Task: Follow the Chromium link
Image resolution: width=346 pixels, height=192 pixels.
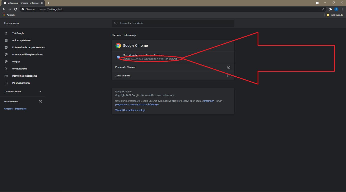Action: click(x=209, y=101)
